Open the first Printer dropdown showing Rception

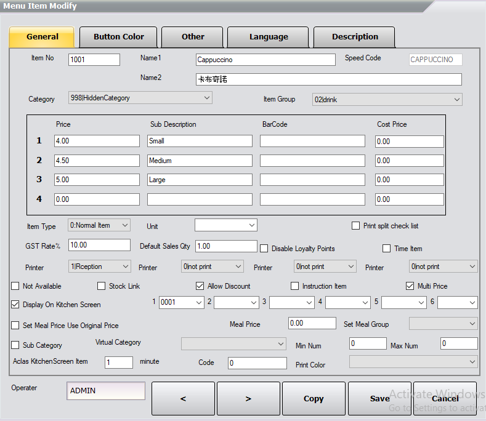[100, 267]
